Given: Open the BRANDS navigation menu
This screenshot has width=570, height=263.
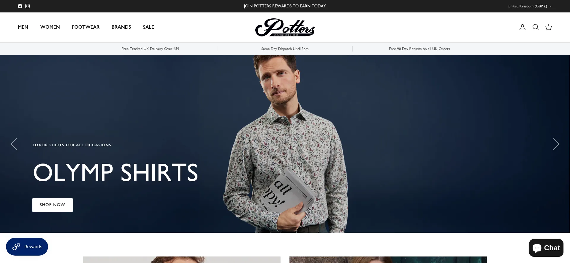Looking at the screenshot, I should pos(121,27).
